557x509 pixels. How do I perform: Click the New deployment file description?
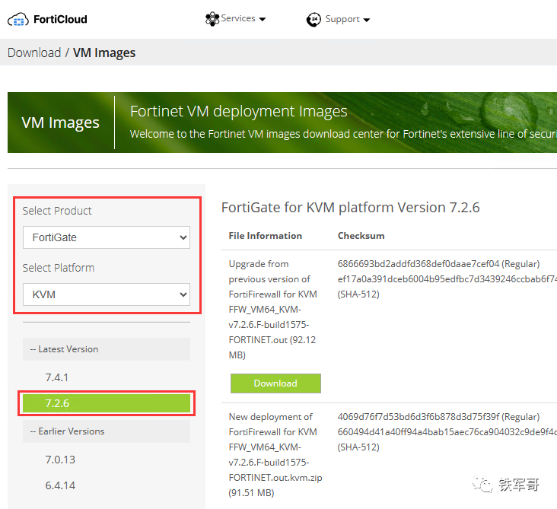pos(275,455)
